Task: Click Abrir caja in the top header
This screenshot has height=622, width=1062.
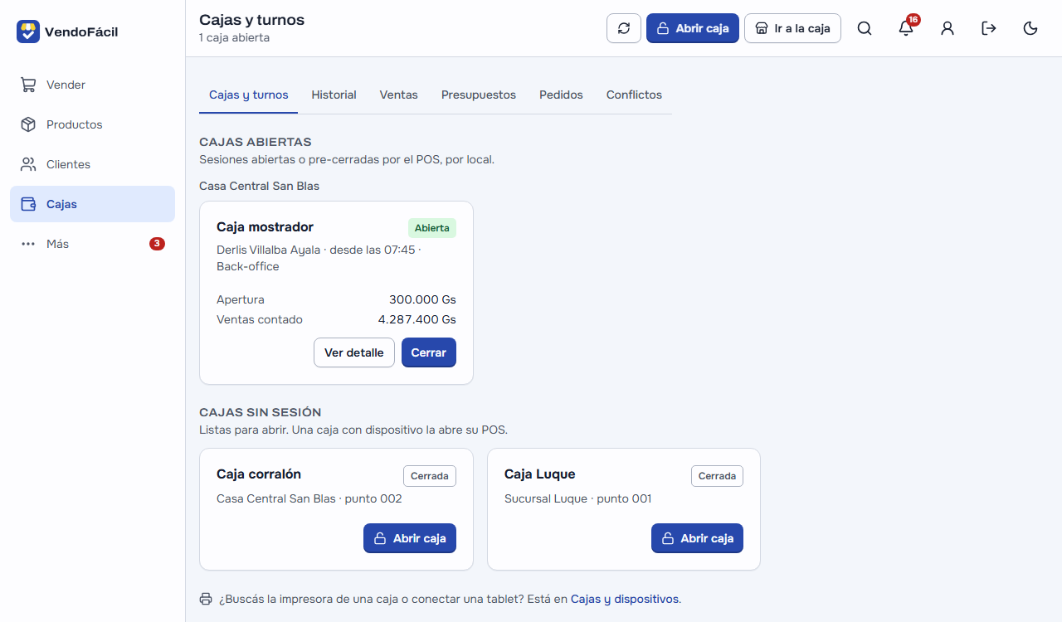Action: pos(693,28)
